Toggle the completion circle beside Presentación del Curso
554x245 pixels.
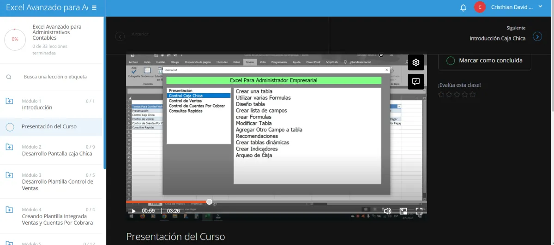[x=10, y=127]
